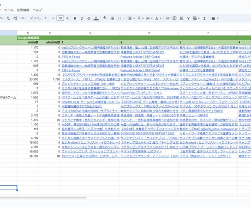
Task: Open the 123 number format menu
Action: 22,19
